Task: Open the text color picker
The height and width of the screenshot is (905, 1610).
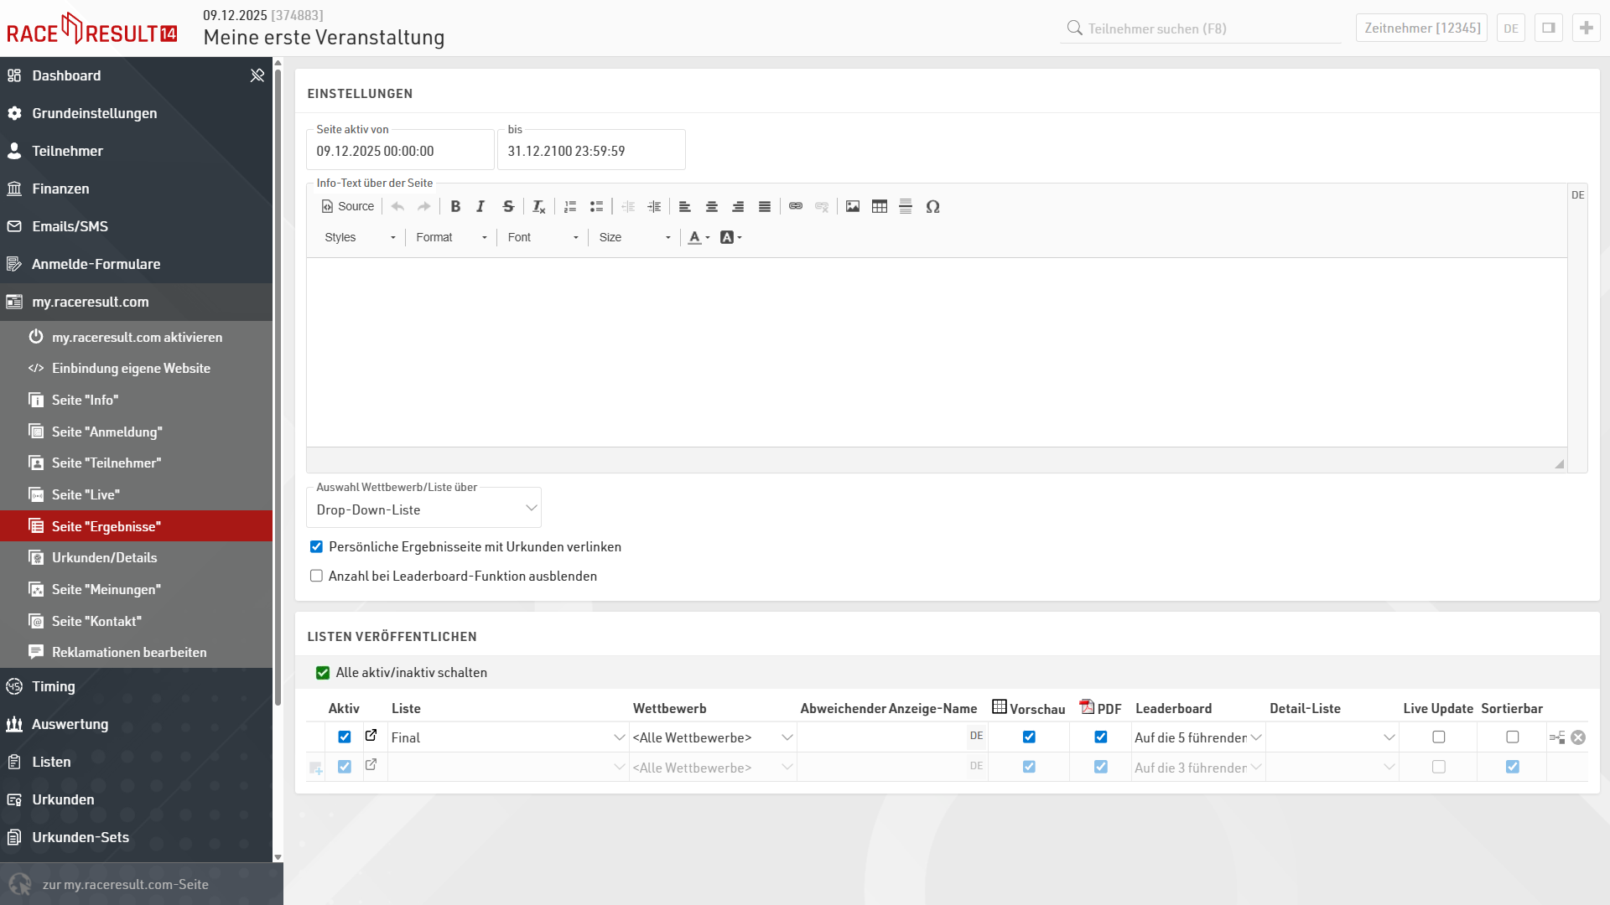Action: point(698,237)
